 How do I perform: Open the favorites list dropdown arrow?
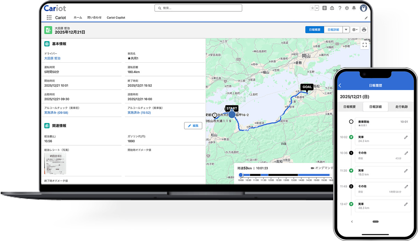(x=317, y=8)
